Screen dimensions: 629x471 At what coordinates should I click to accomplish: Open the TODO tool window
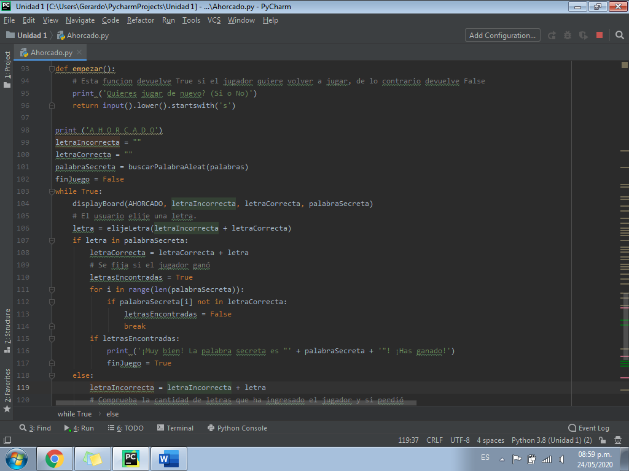(x=125, y=427)
